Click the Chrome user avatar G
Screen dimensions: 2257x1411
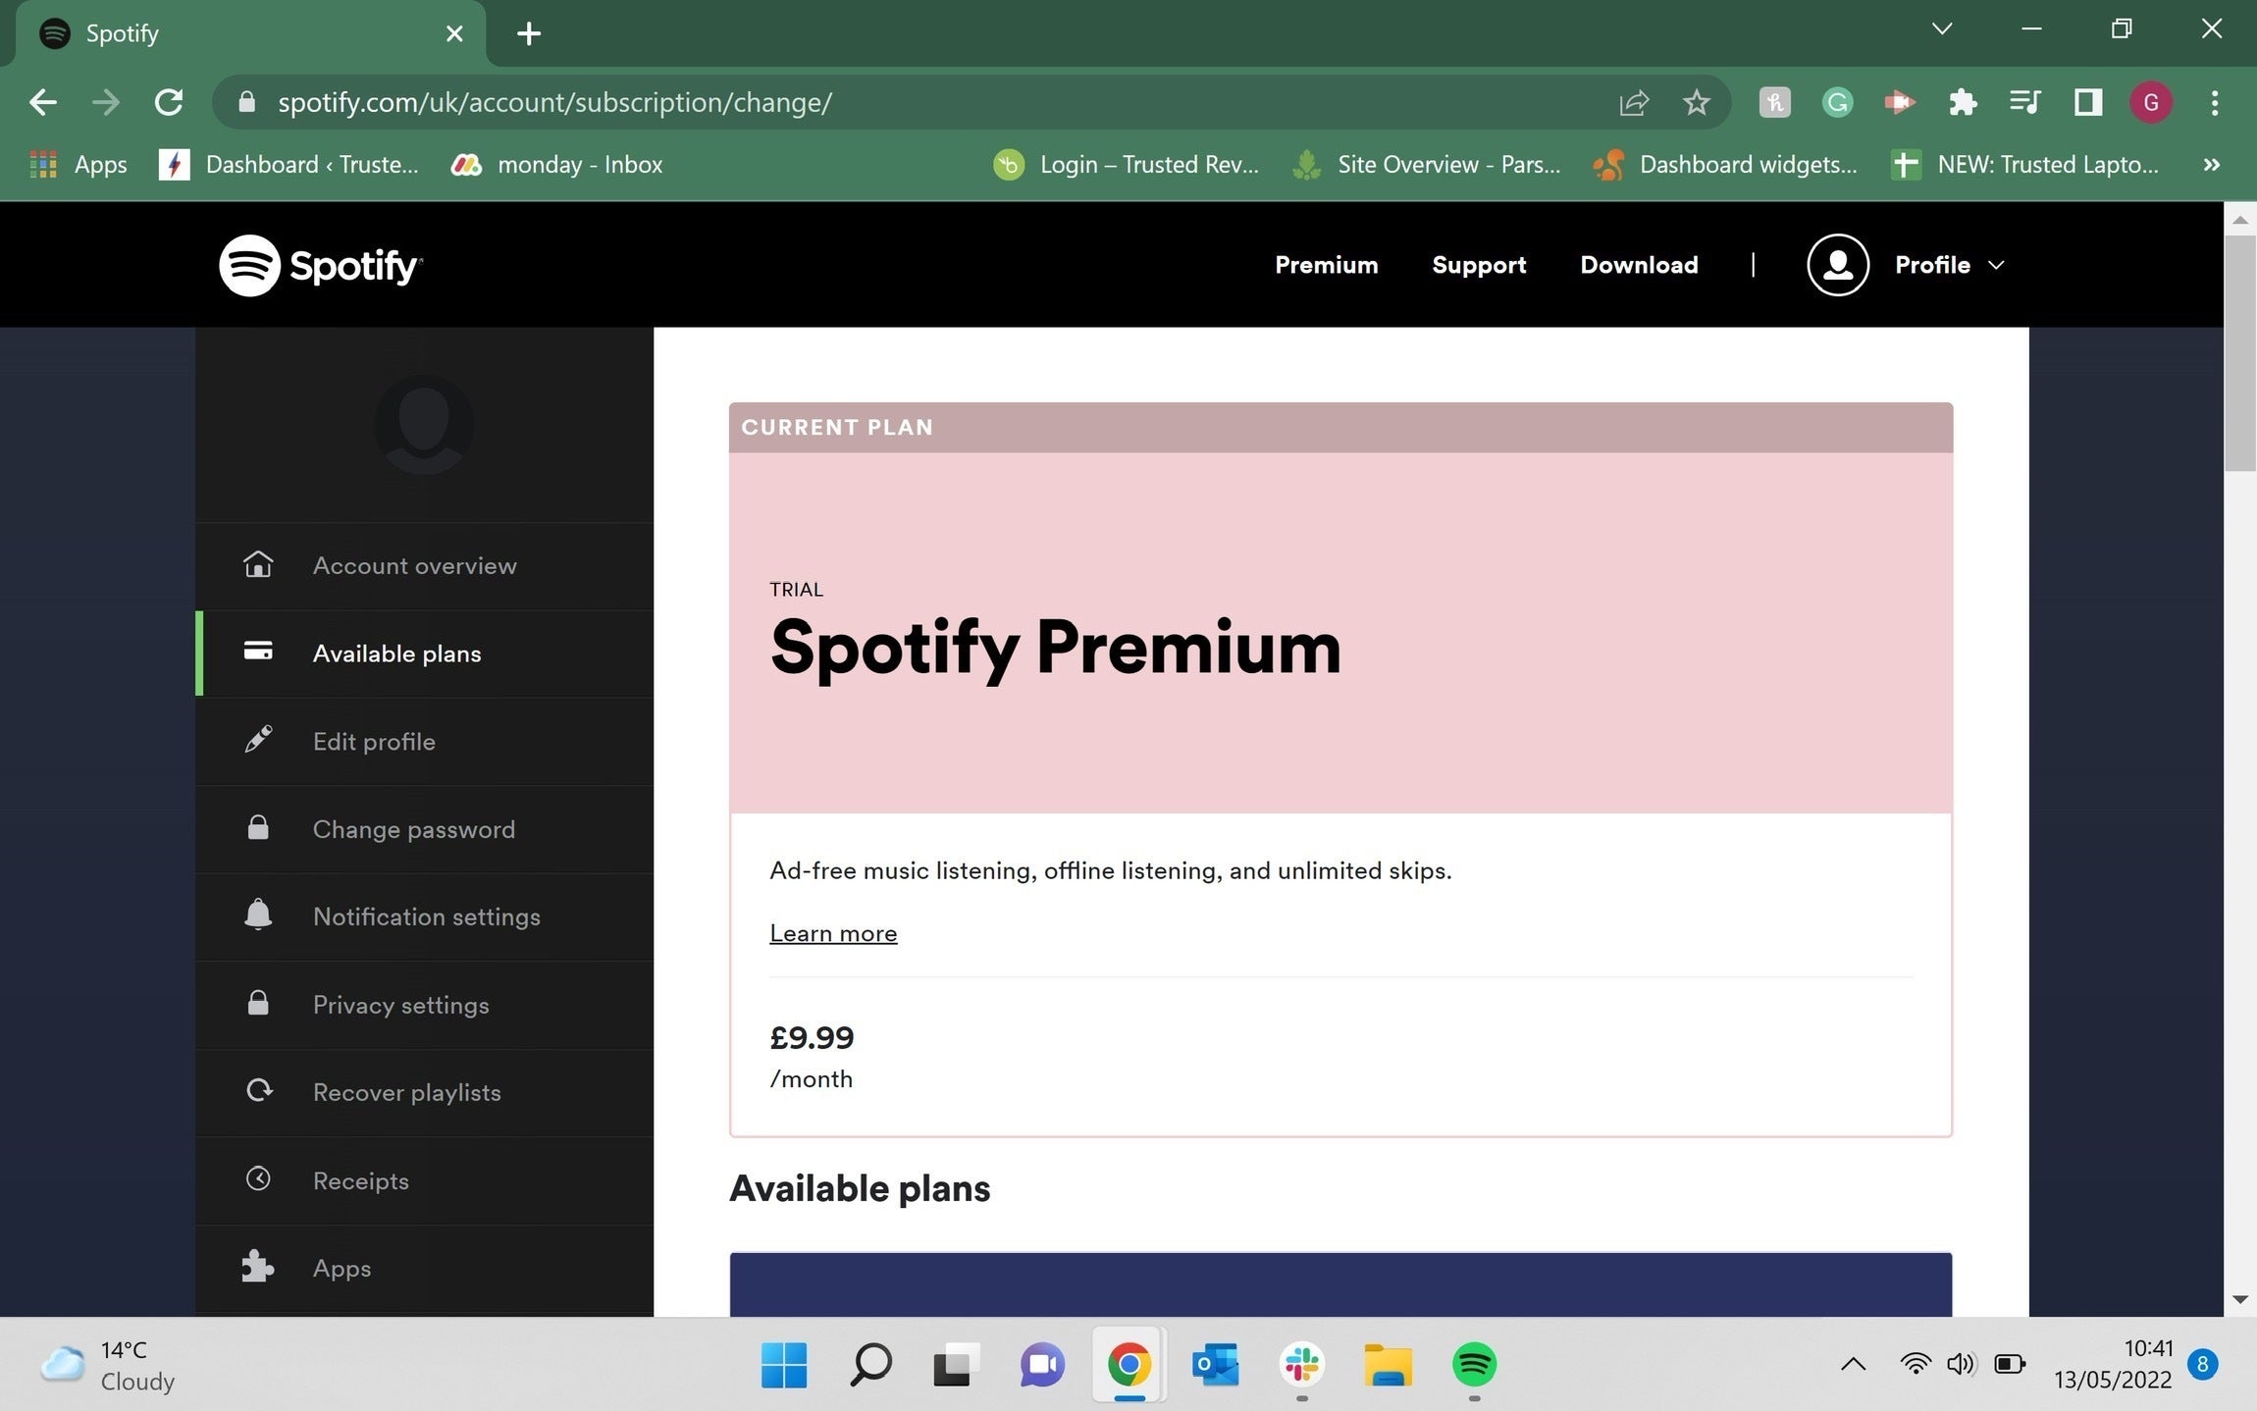point(2151,102)
